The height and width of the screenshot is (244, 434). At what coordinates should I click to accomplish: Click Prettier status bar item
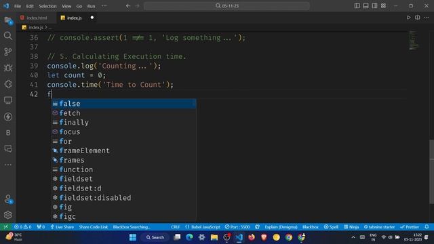(410, 227)
